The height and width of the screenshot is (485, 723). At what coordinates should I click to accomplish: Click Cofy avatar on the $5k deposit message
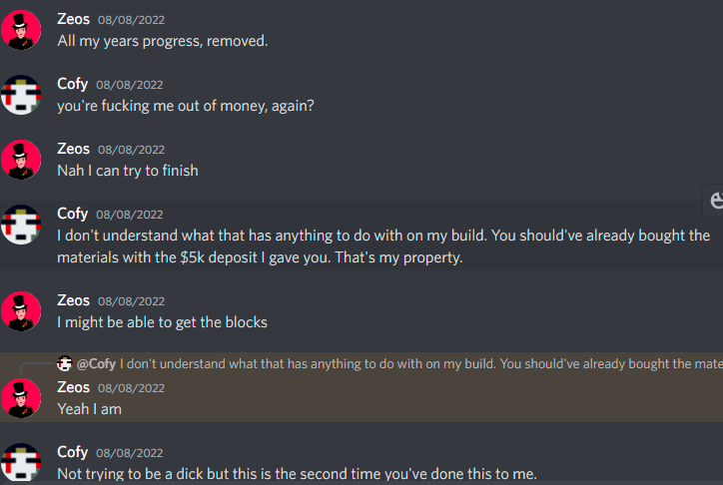coord(21,225)
